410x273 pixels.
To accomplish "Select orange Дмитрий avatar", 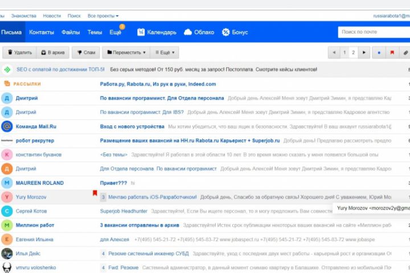I will [7, 168].
